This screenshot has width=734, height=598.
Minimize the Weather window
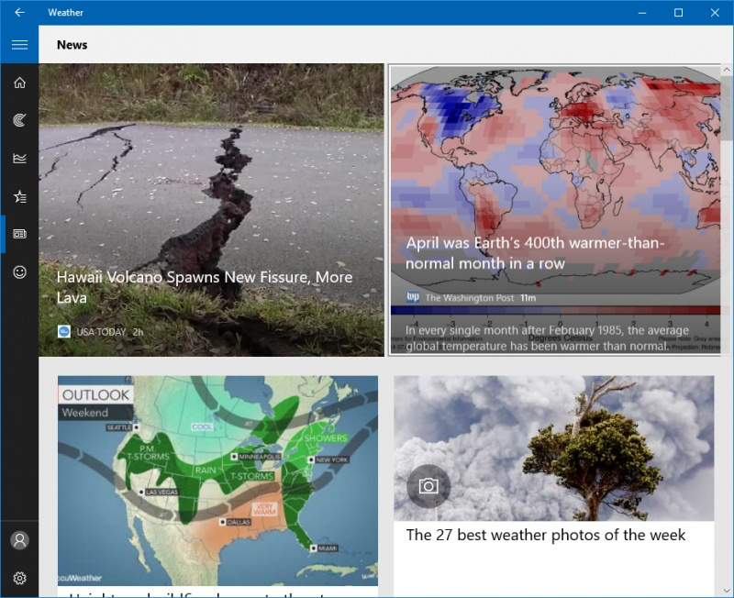point(642,13)
